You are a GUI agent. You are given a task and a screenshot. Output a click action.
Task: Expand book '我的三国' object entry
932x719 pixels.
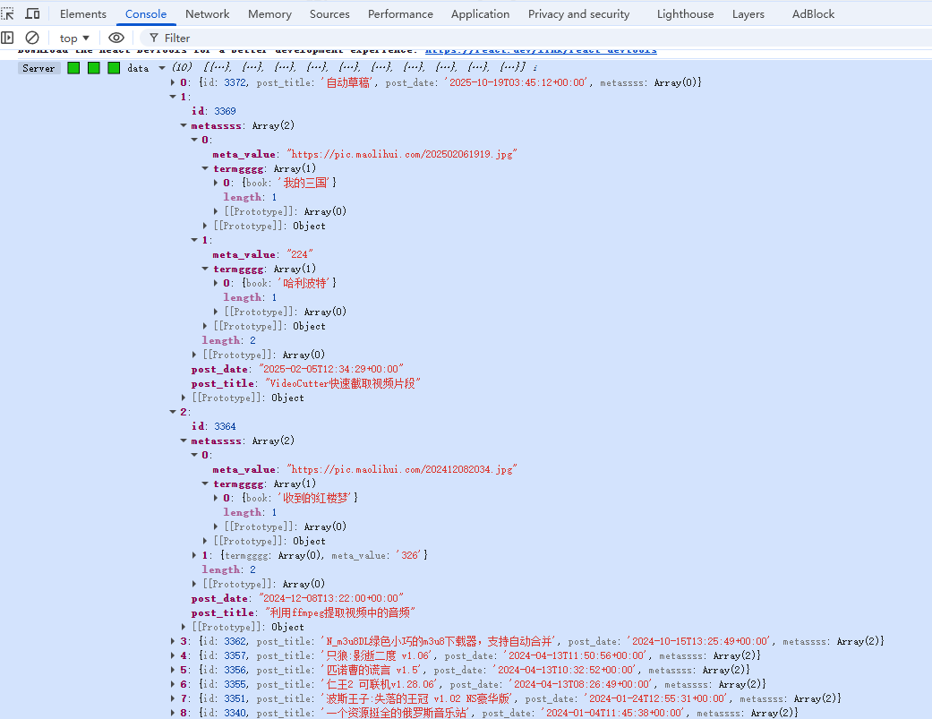click(216, 183)
